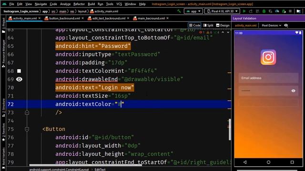
Task: Click the white color swatch on line 68
Action: click(19, 71)
